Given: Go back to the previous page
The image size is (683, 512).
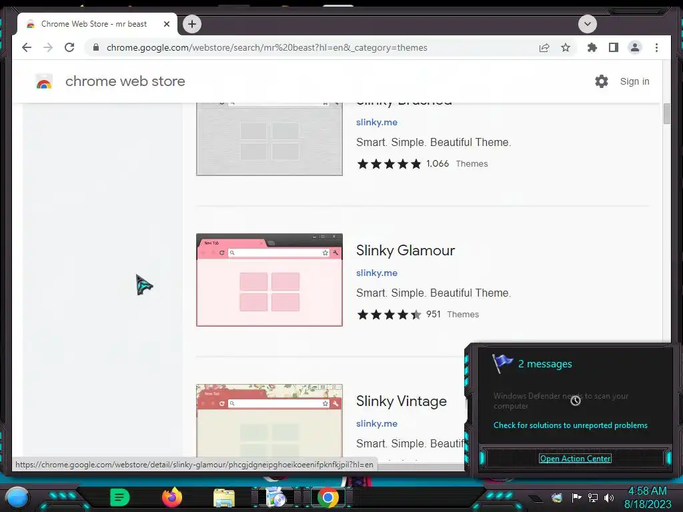Looking at the screenshot, I should tap(27, 47).
